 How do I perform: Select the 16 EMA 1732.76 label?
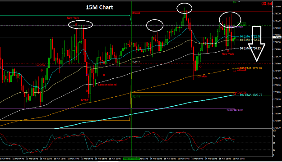pyautogui.click(x=250, y=36)
